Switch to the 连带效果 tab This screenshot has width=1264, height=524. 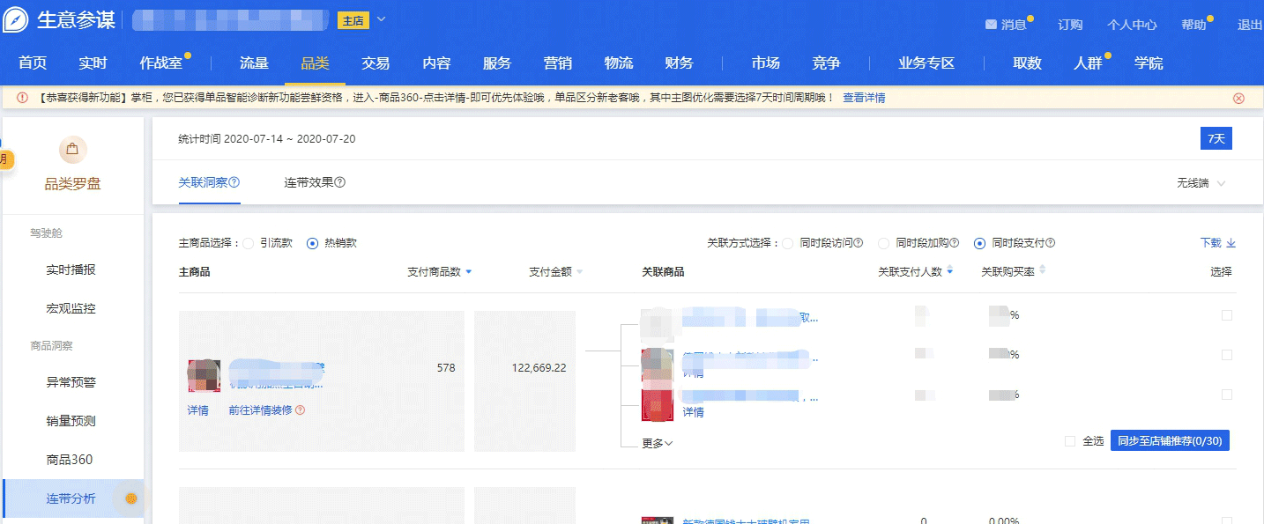[308, 182]
